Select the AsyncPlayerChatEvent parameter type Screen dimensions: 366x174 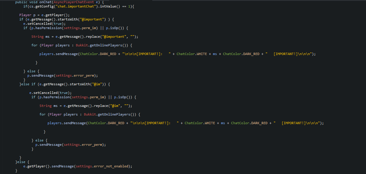coord(74,2)
